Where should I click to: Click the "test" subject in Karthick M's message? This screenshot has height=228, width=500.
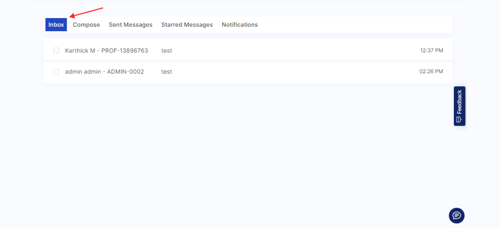(167, 51)
